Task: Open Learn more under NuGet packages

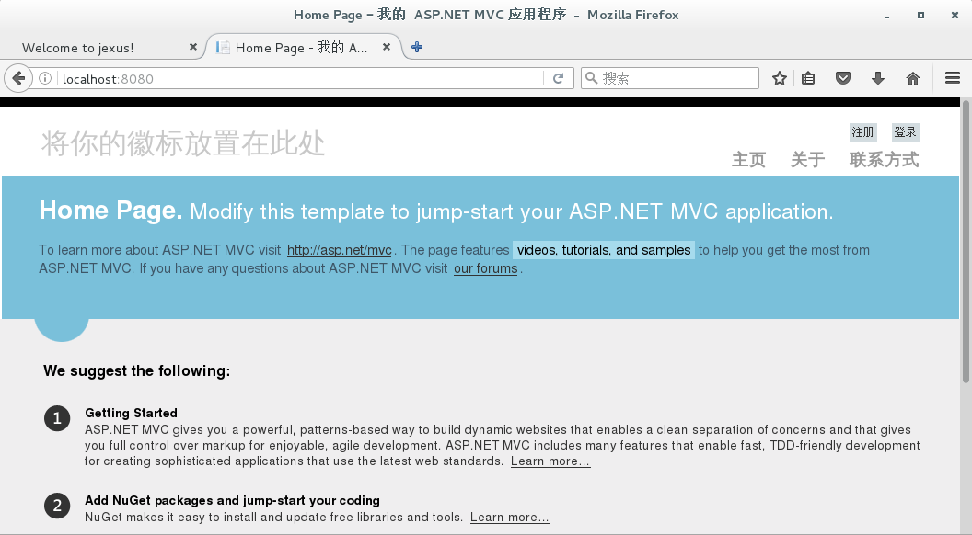Action: (x=510, y=518)
